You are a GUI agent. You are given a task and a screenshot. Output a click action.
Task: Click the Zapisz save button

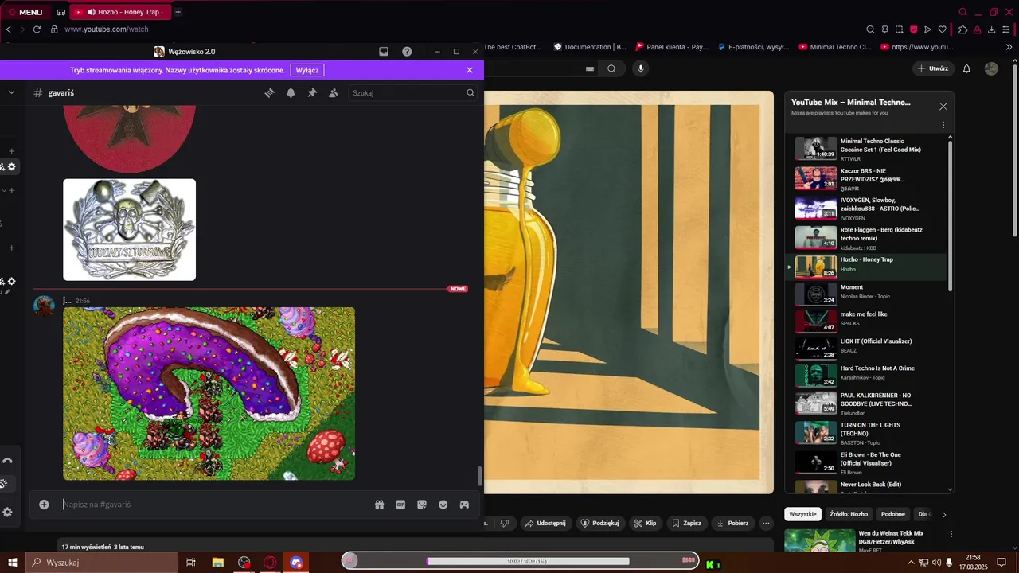click(686, 523)
